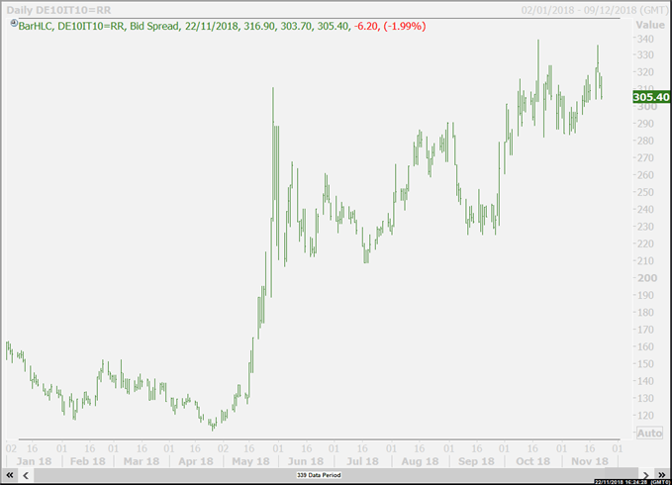Click the -6.20 red change value
The height and width of the screenshot is (485, 672).
click(366, 26)
